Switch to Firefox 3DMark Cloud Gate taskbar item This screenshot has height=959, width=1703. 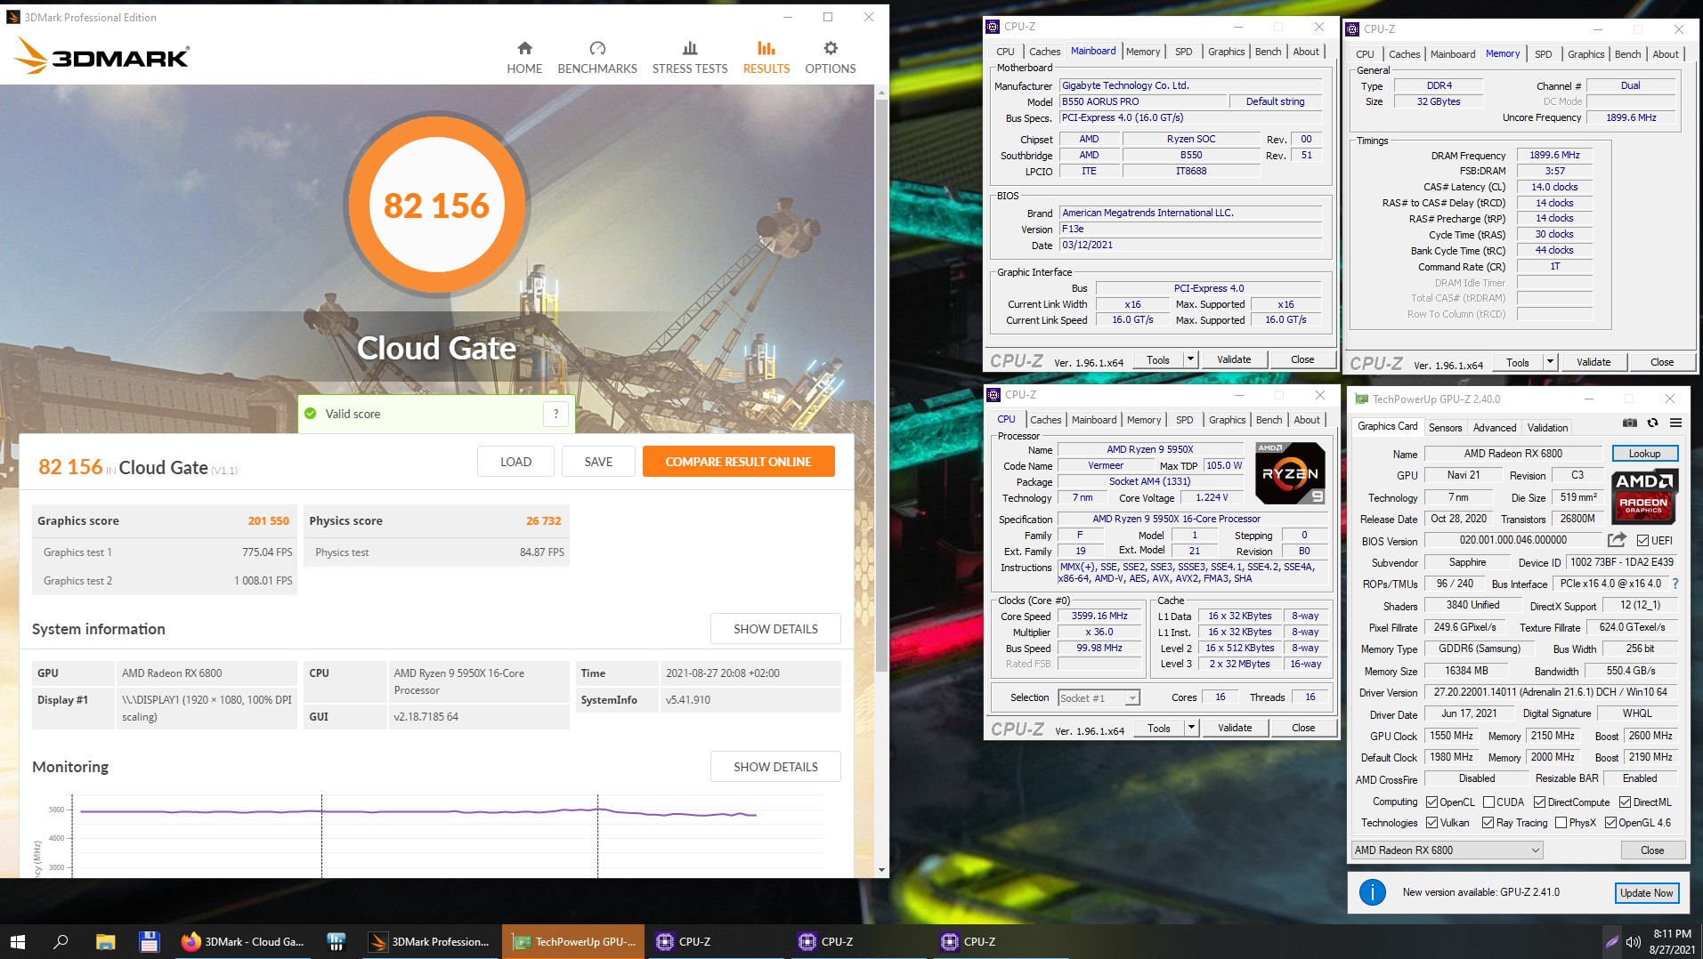(243, 941)
